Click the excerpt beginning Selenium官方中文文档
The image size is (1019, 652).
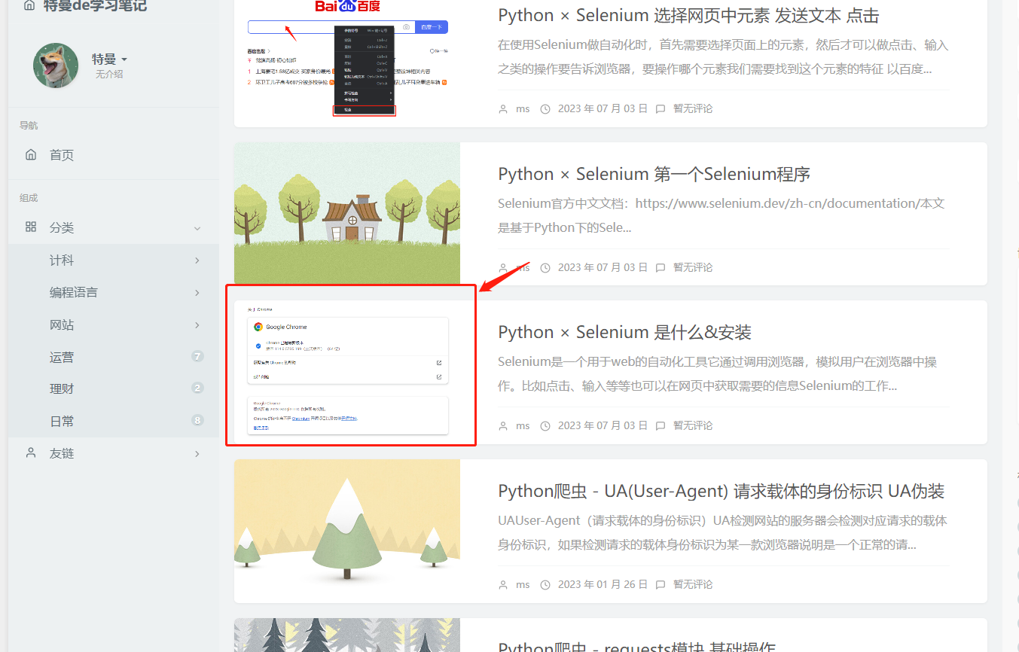coord(722,215)
